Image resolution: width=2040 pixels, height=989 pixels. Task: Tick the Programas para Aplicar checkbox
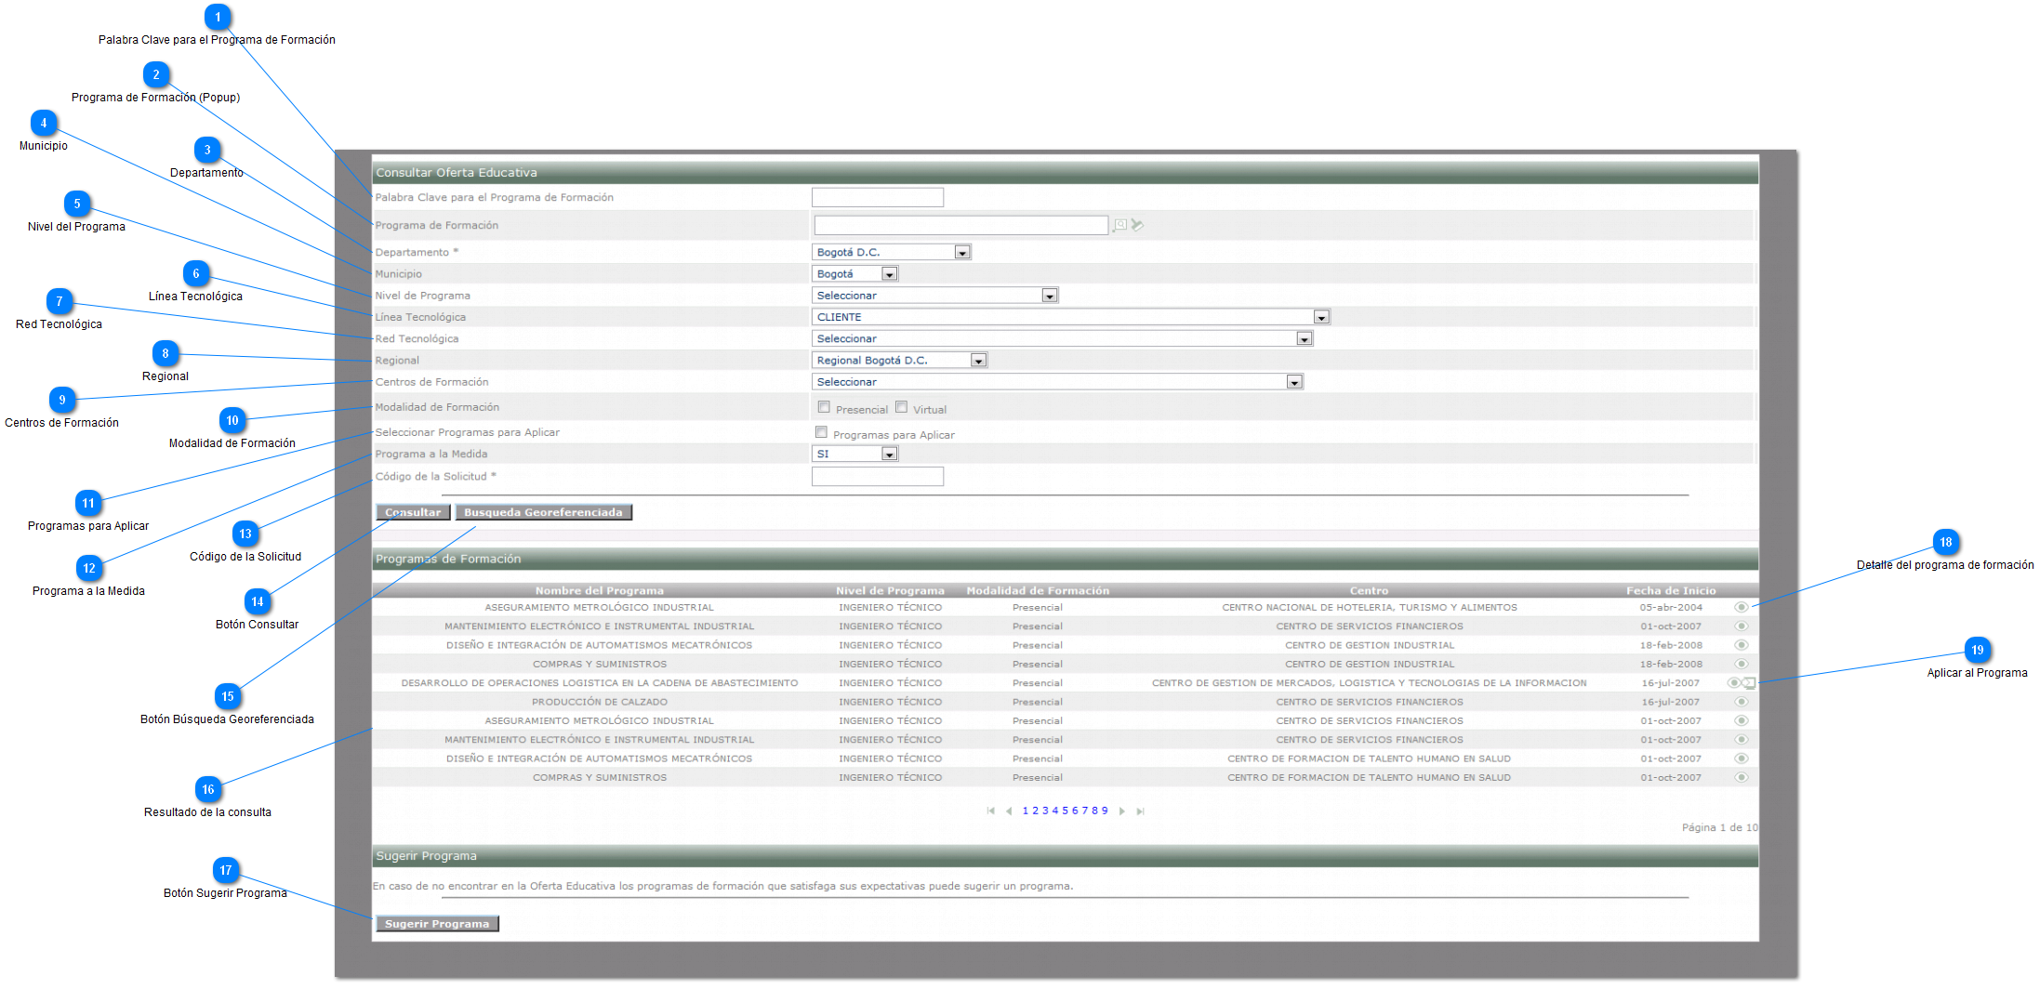[x=821, y=432]
